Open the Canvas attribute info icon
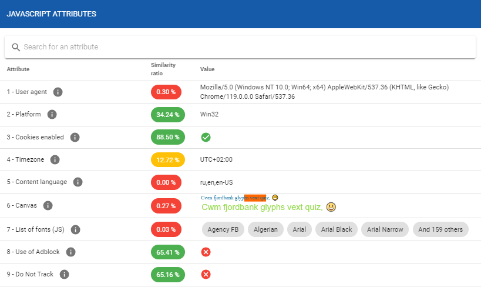The image size is (481, 287). point(48,206)
